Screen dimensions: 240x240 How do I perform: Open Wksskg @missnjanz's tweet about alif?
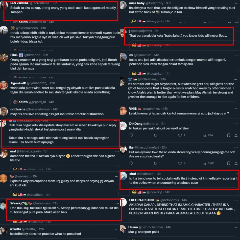pos(64,210)
